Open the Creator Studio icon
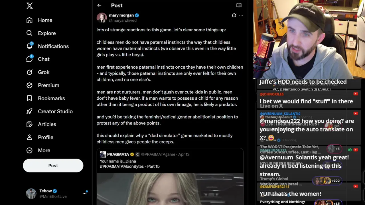Image resolution: width=365 pixels, height=205 pixels. coord(29,111)
